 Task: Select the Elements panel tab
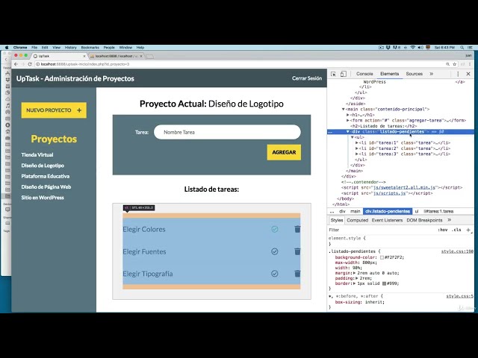click(389, 74)
